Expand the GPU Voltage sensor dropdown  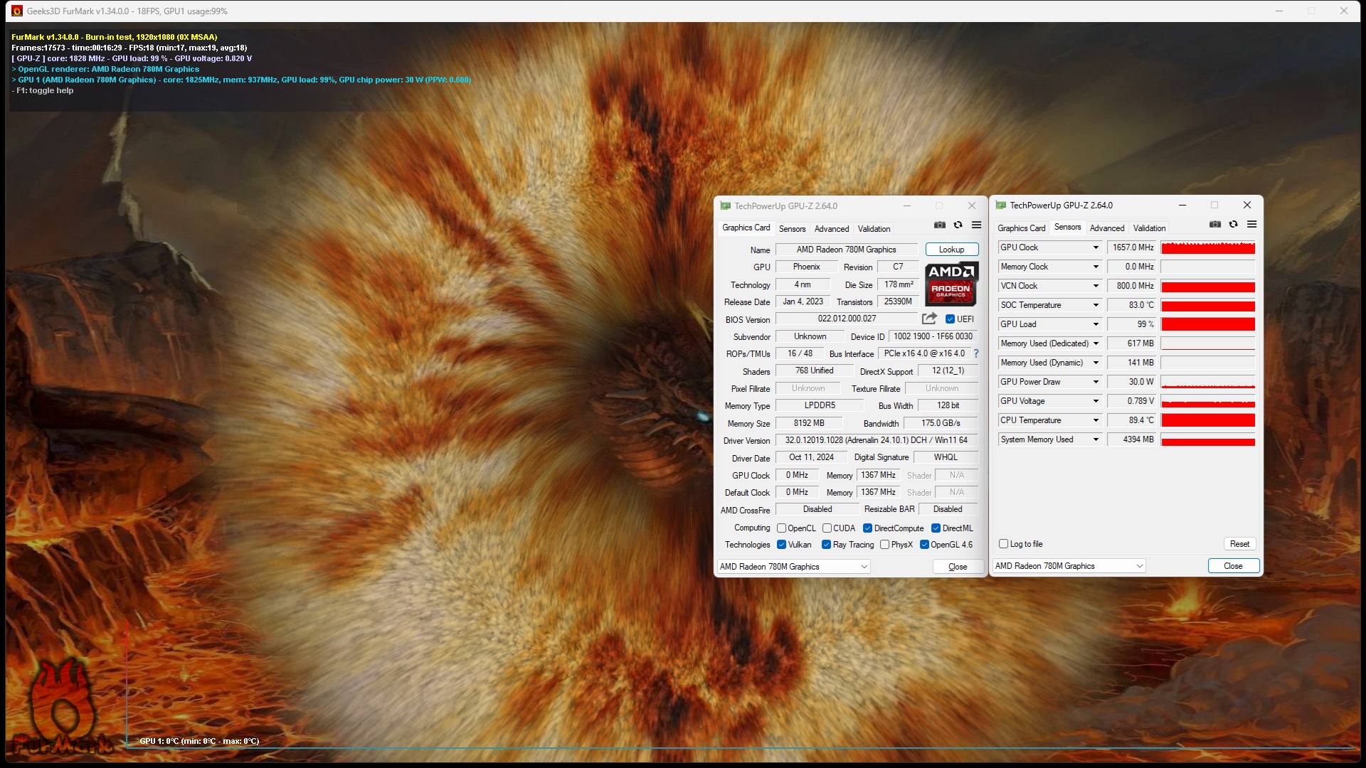click(1096, 401)
